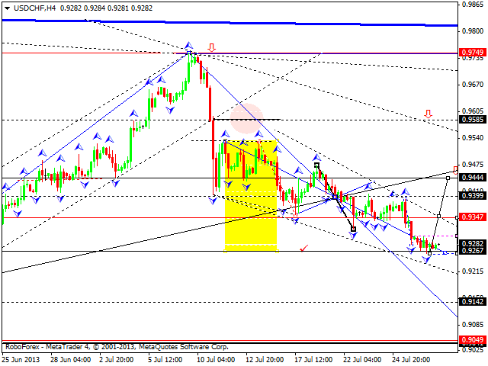Click the USDCHF,H4 chart title text
Screen dimensions: 488x366
click(35, 7)
